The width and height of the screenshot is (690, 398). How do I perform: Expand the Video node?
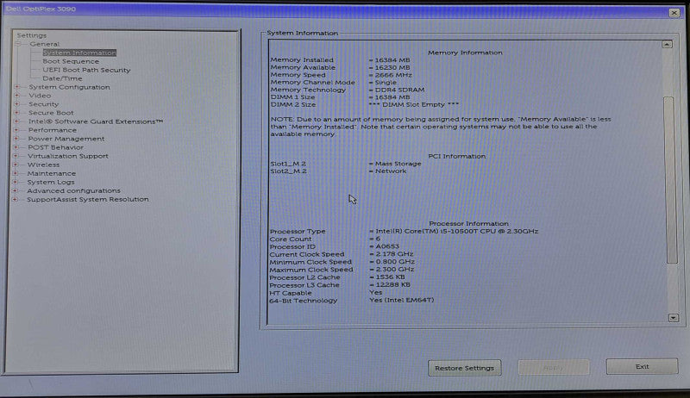(17, 96)
